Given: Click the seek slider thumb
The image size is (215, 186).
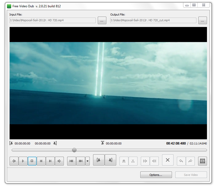Looking at the screenshot, I should 74,150.
